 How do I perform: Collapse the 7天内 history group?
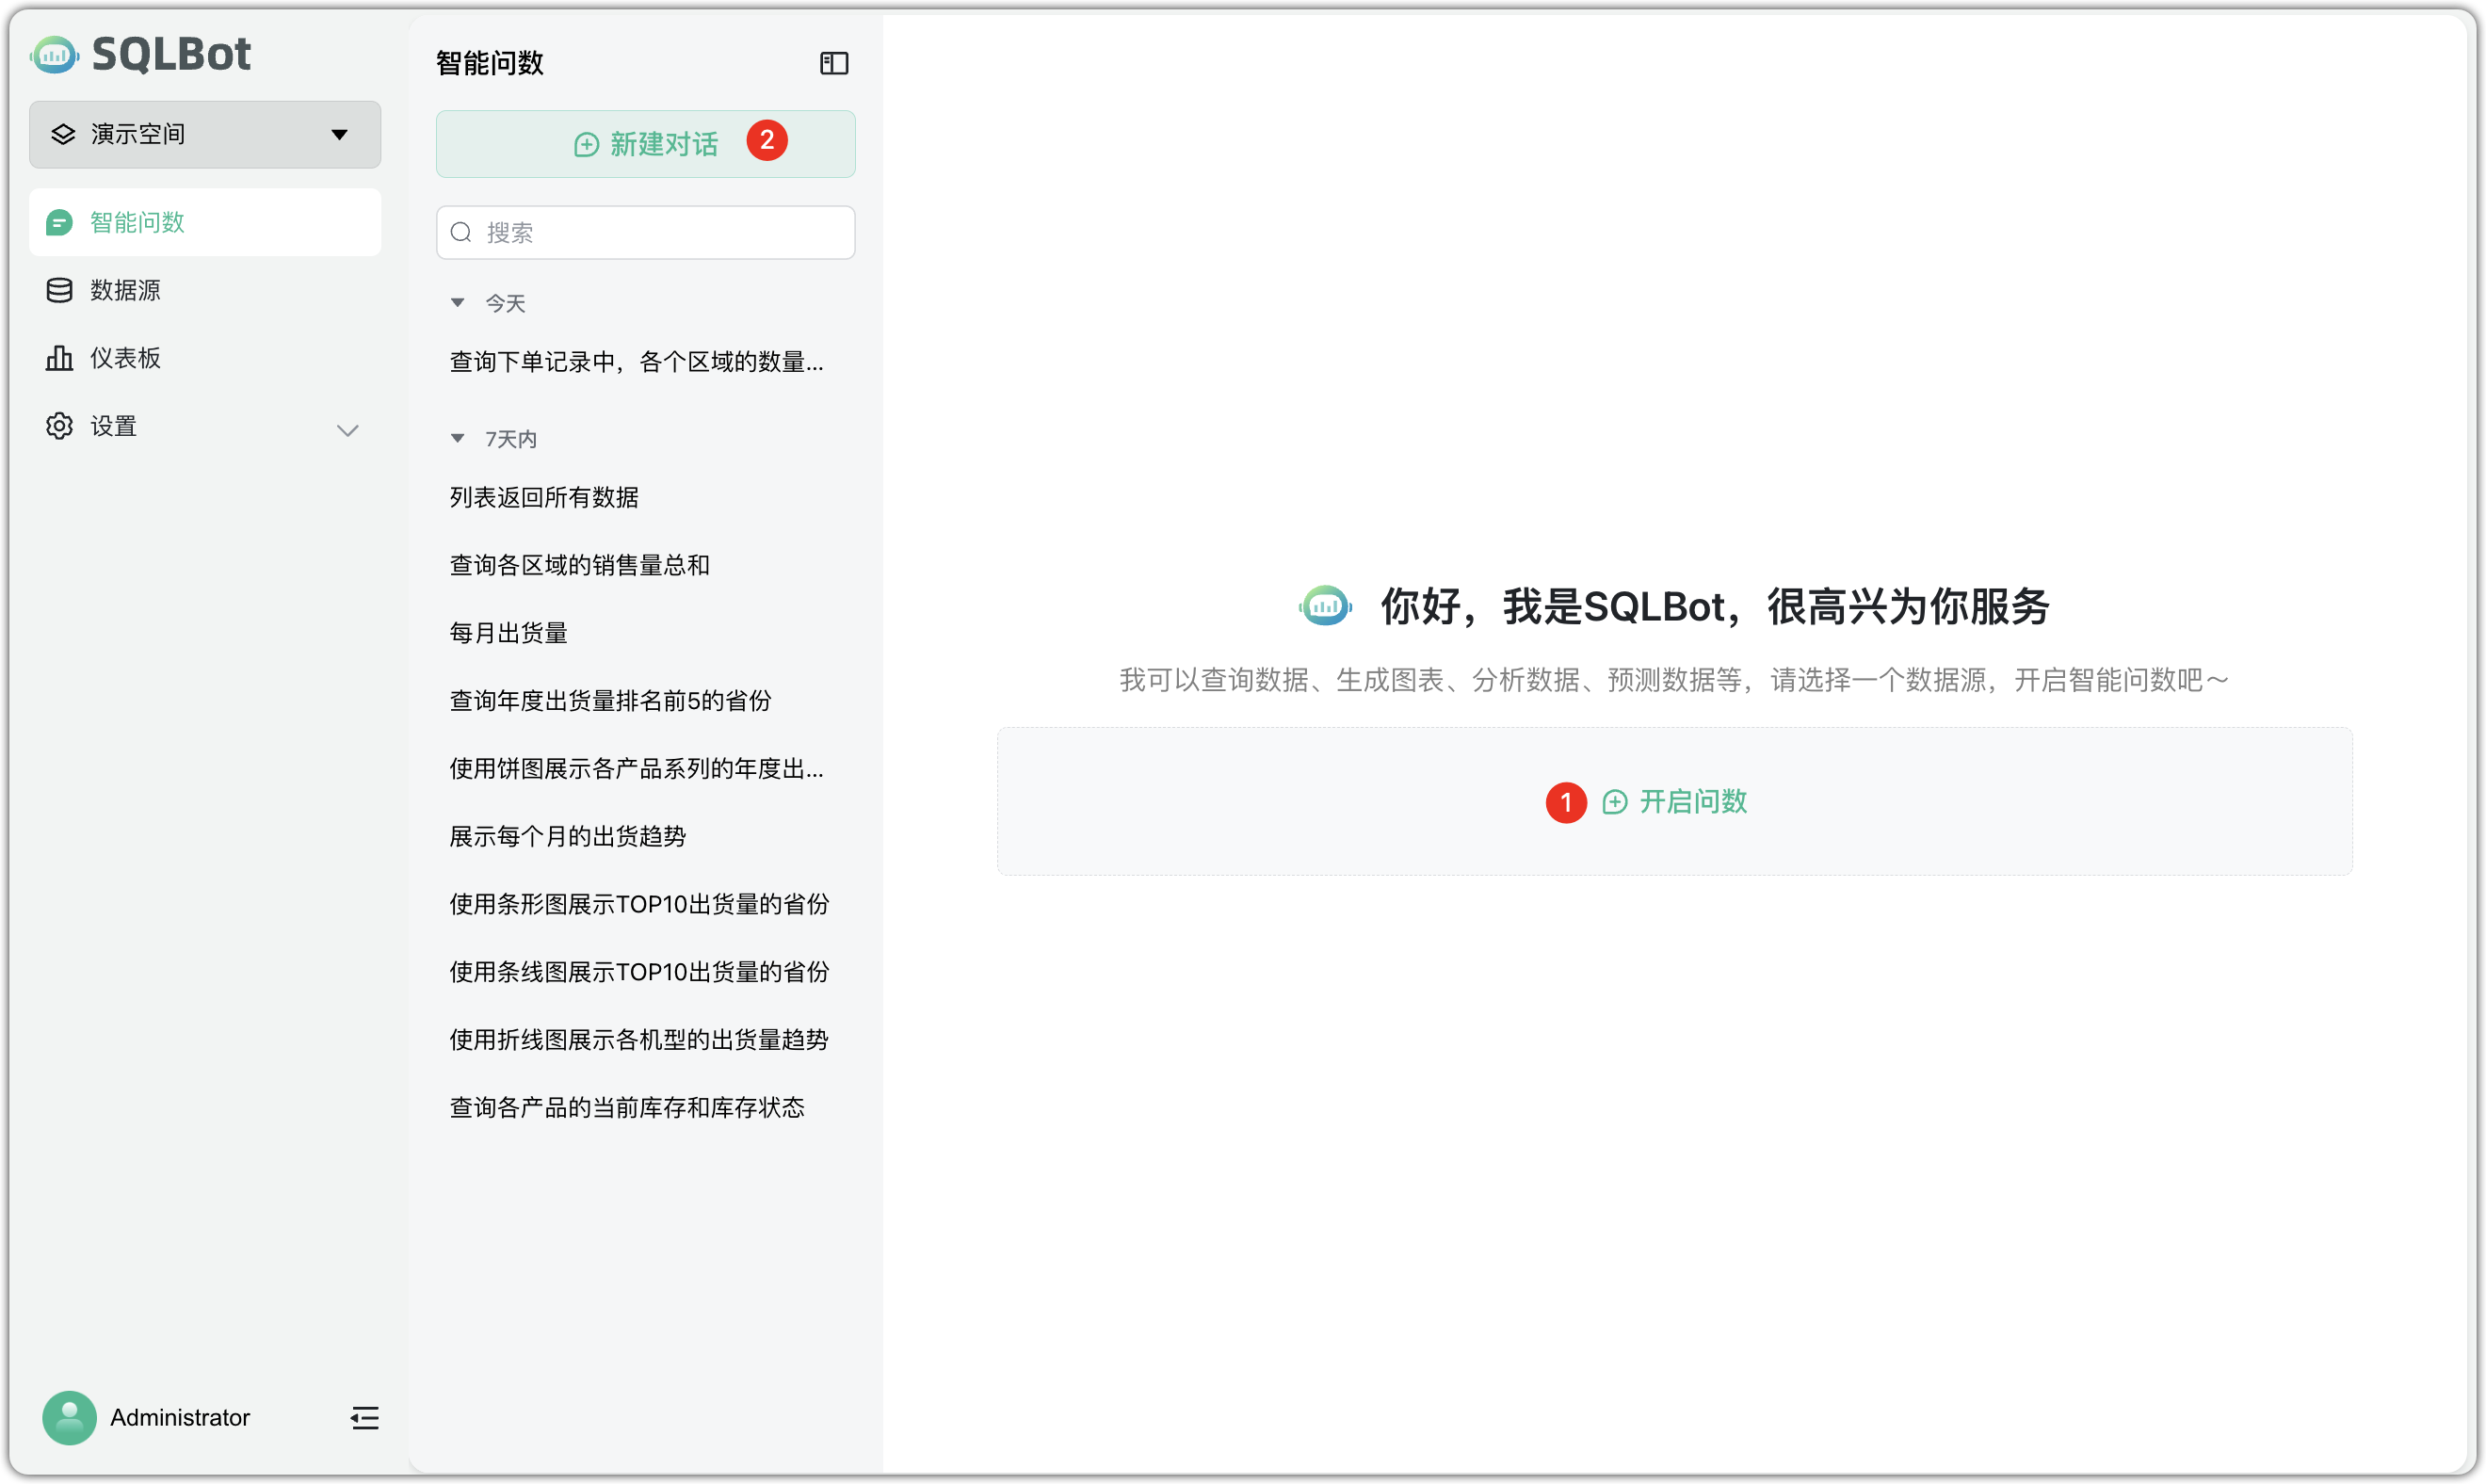(x=458, y=438)
